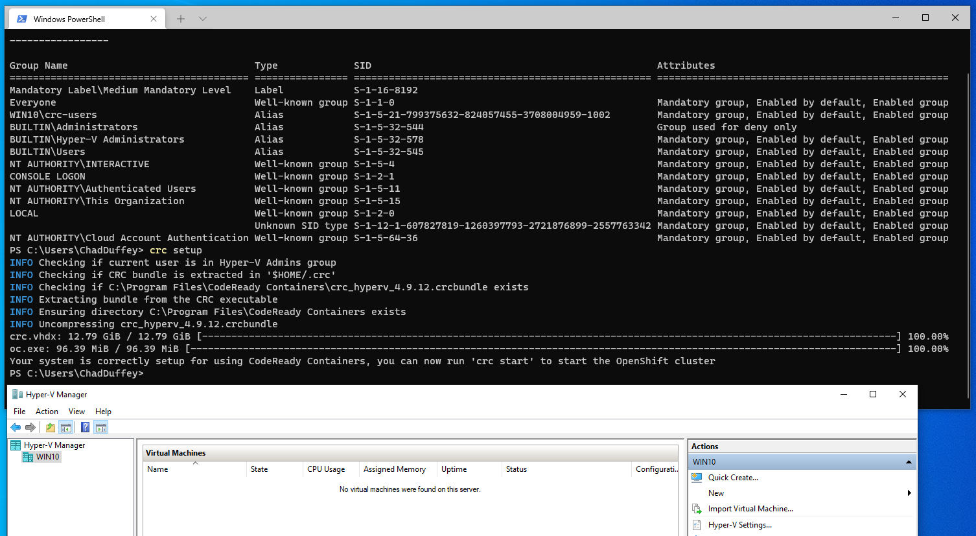Click the Up One Level folder icon

point(51,427)
